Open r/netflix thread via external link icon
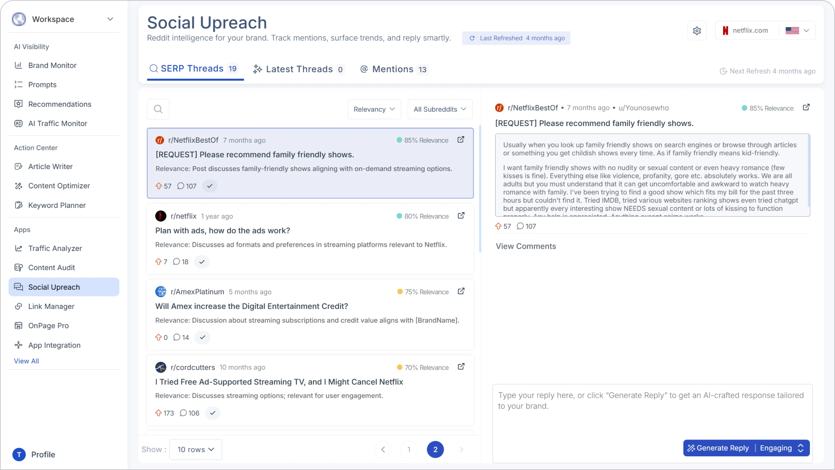This screenshot has height=470, width=835. tap(461, 216)
